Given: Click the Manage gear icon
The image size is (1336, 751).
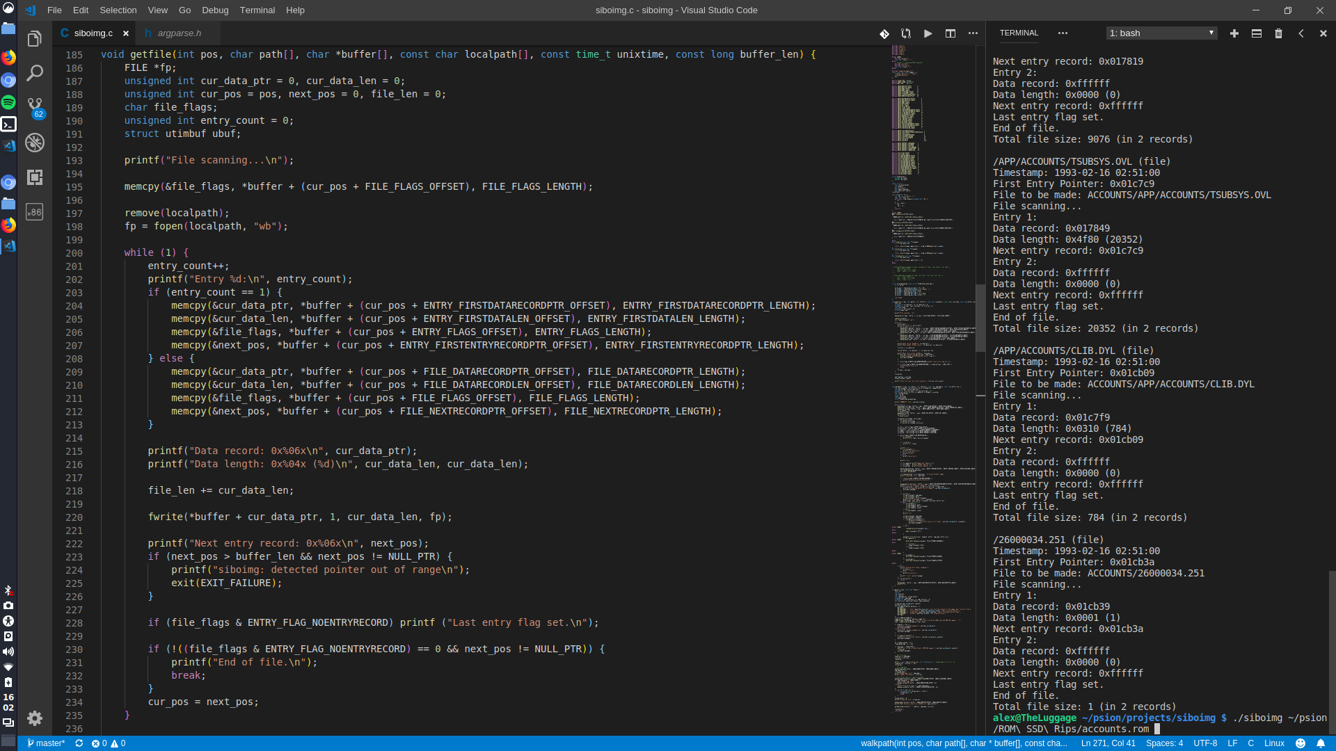Looking at the screenshot, I should 35,718.
